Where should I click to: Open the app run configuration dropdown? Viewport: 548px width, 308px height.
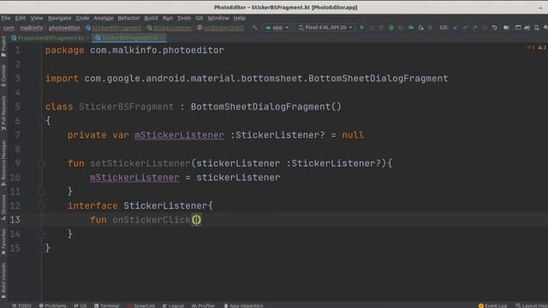277,27
